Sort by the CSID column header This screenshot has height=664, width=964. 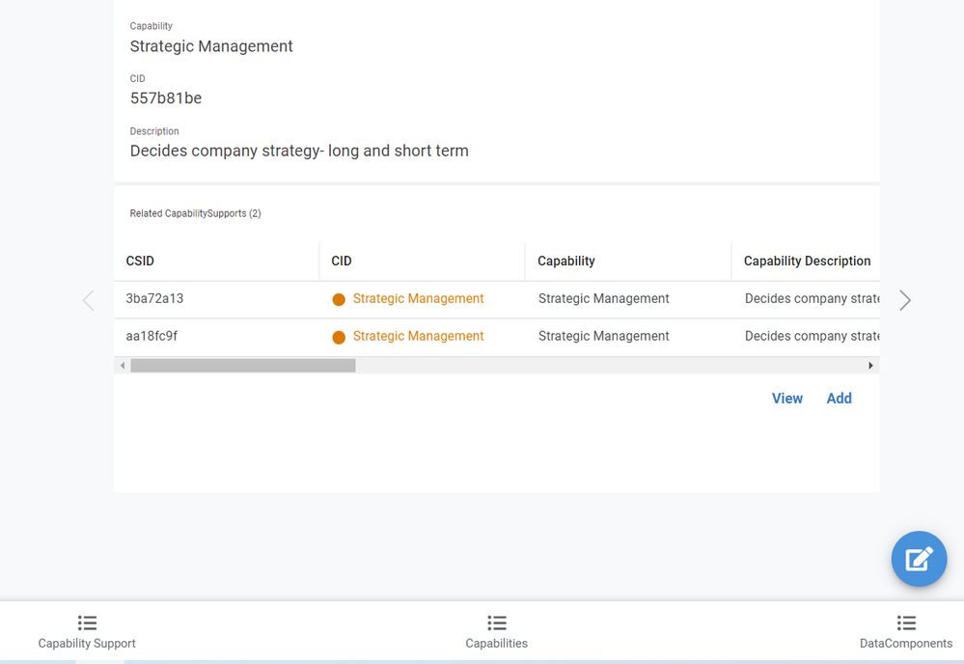click(x=216, y=262)
